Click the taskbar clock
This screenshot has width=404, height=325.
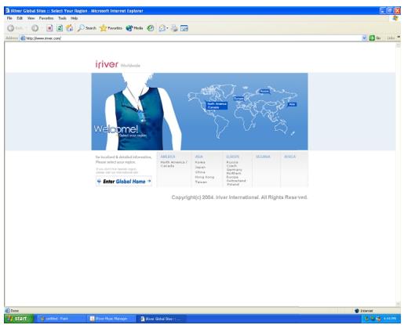pyautogui.click(x=390, y=319)
